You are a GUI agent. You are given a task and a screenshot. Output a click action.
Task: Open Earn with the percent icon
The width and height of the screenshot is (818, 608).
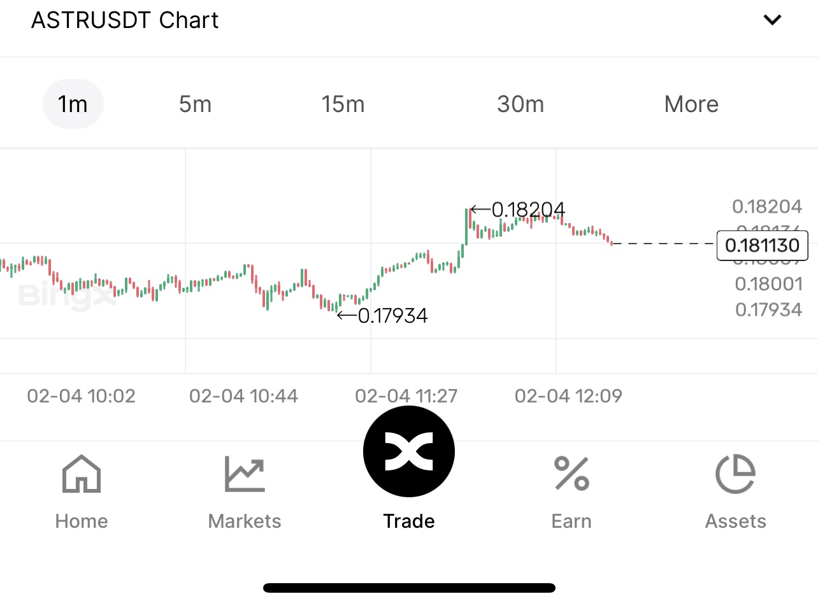point(571,474)
